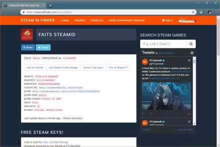Open the @PCGamesN handle in first tweet
The width and height of the screenshot is (220, 147).
click(x=157, y=64)
